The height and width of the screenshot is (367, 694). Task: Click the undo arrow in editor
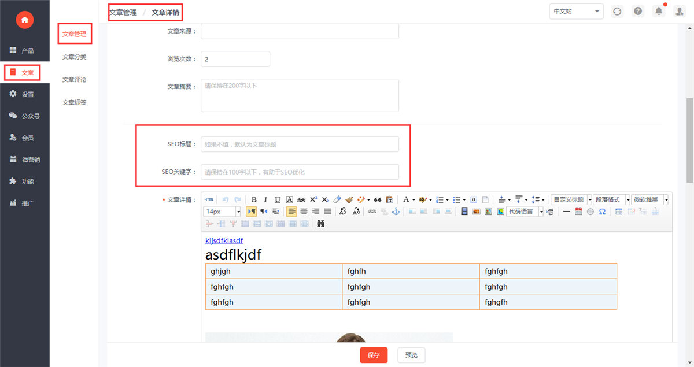coord(226,199)
